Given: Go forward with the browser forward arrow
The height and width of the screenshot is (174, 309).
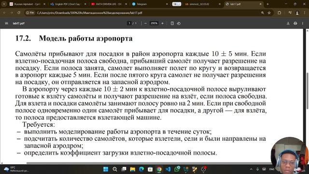Looking at the screenshot, I should click(x=12, y=13).
